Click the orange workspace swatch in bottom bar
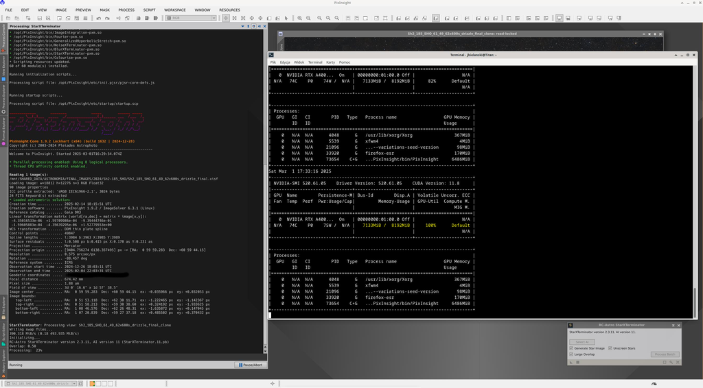This screenshot has width=703, height=388. tap(92, 383)
